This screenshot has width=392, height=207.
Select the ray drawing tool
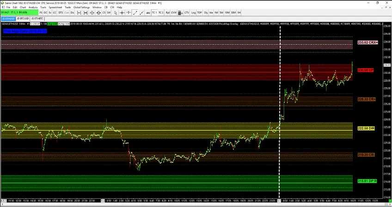(141, 12)
